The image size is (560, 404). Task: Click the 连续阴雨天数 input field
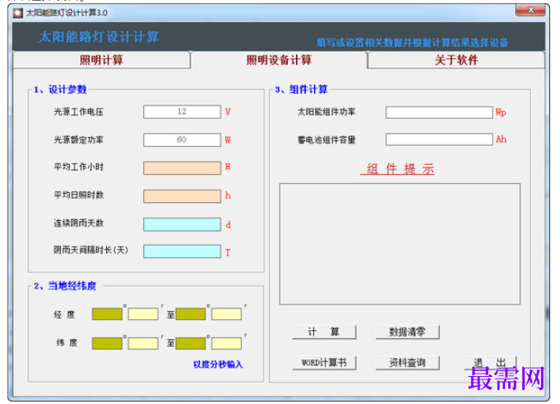[182, 224]
